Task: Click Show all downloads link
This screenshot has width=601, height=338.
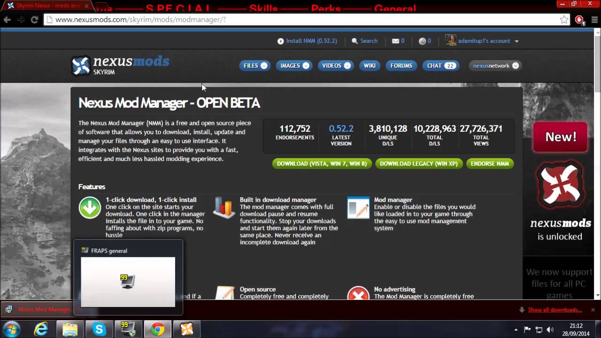Action: 555,310
